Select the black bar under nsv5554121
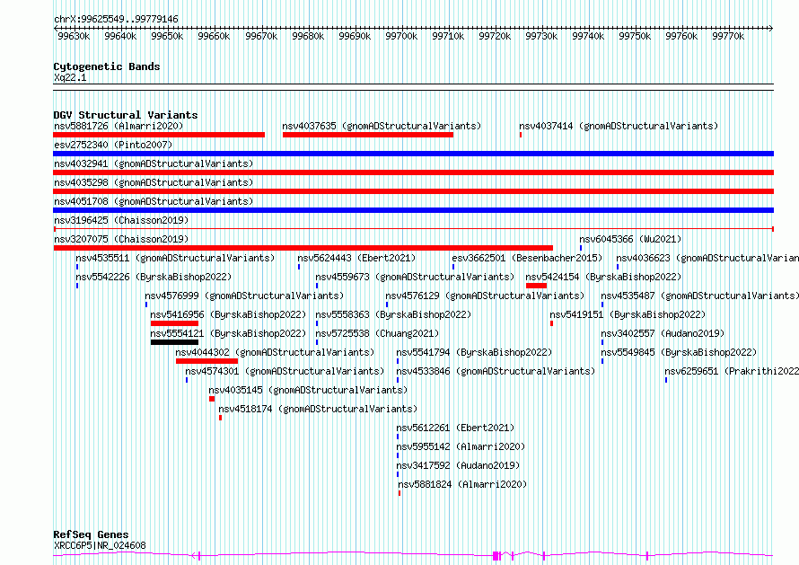 (x=174, y=342)
